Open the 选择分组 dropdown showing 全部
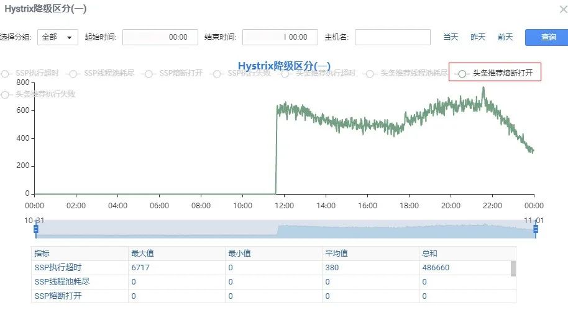 click(58, 37)
